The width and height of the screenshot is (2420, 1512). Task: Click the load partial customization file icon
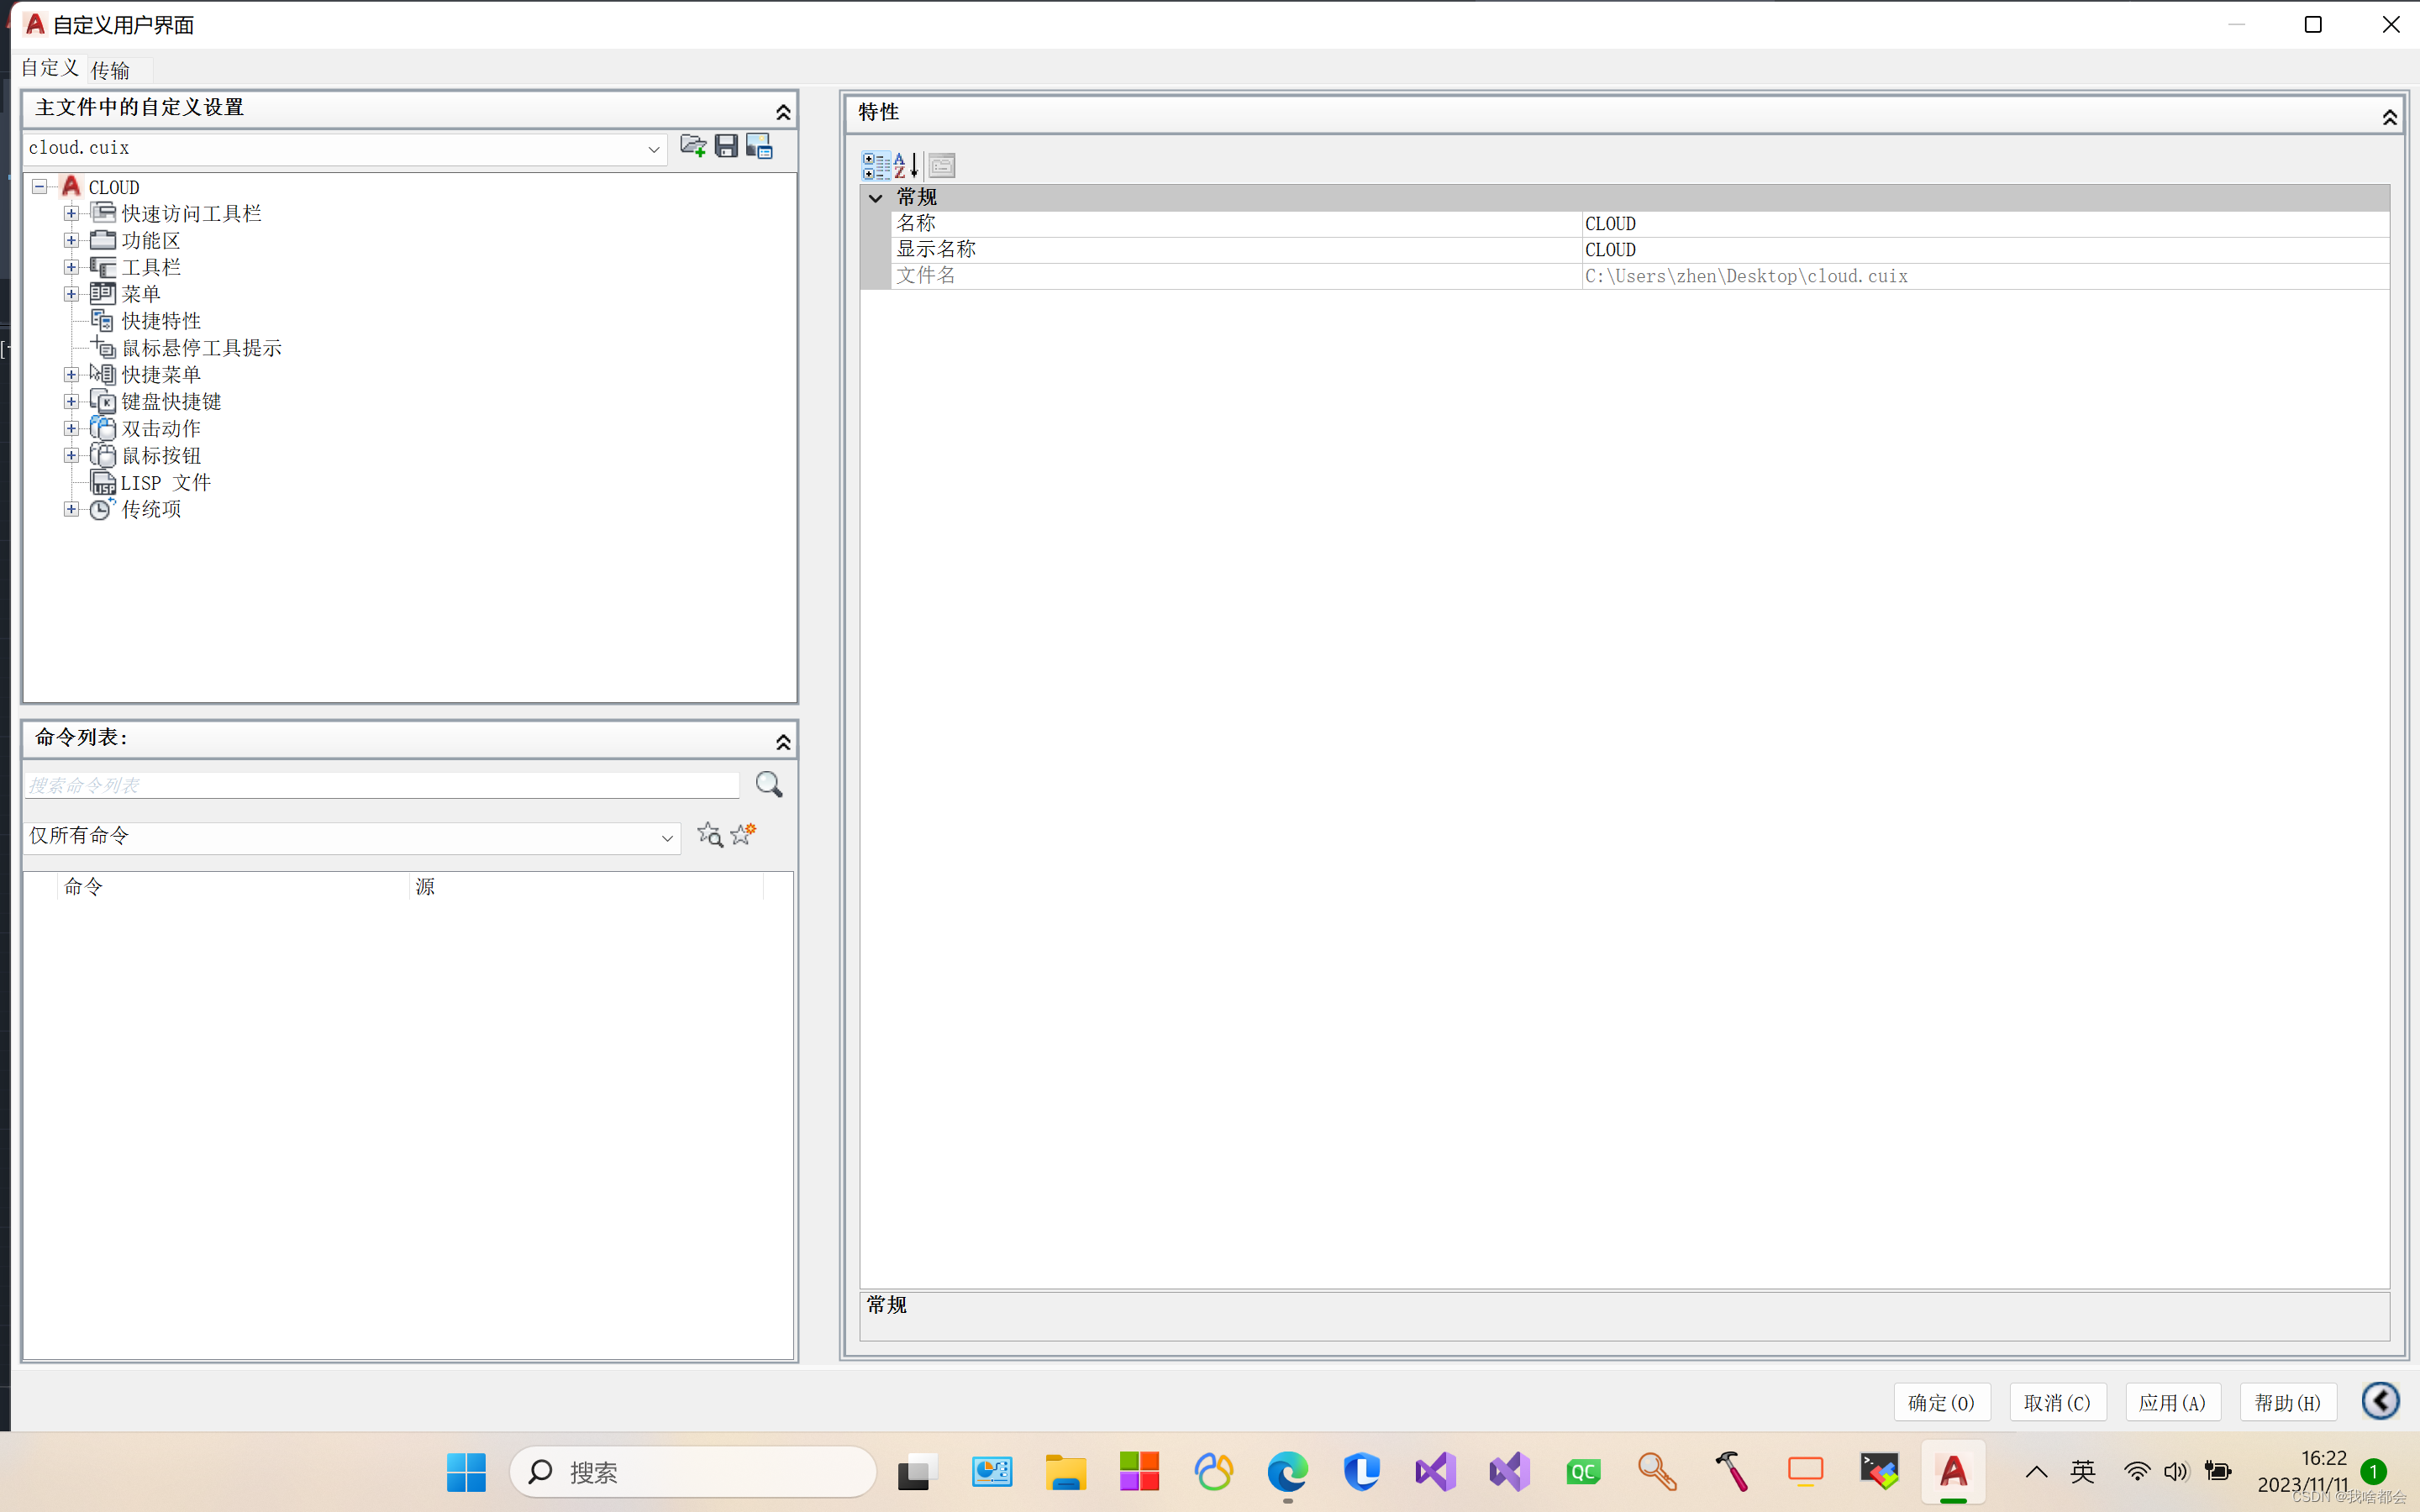tap(692, 147)
